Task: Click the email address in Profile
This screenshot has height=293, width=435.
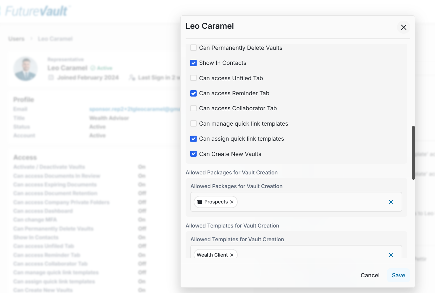Action: point(135,109)
